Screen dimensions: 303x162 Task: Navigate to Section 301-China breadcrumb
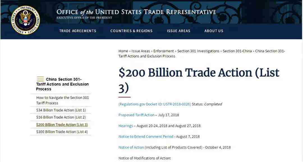[x=237, y=51]
